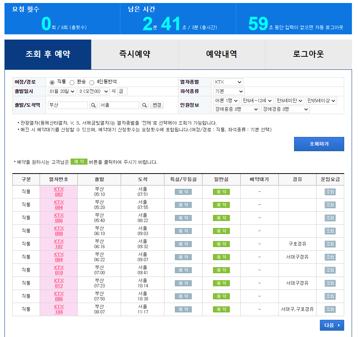This screenshot has height=337, width=358.
Task: Open the 예약내역 tab
Action: 222,54
